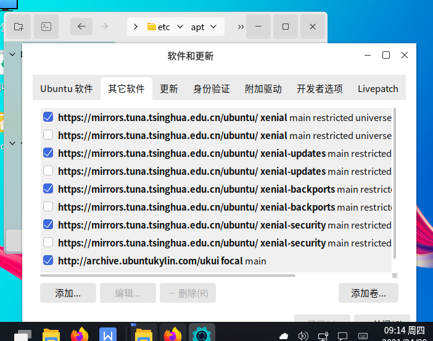Switch to running file manager taskbar icon
This screenshot has height=341, width=433.
143,334
